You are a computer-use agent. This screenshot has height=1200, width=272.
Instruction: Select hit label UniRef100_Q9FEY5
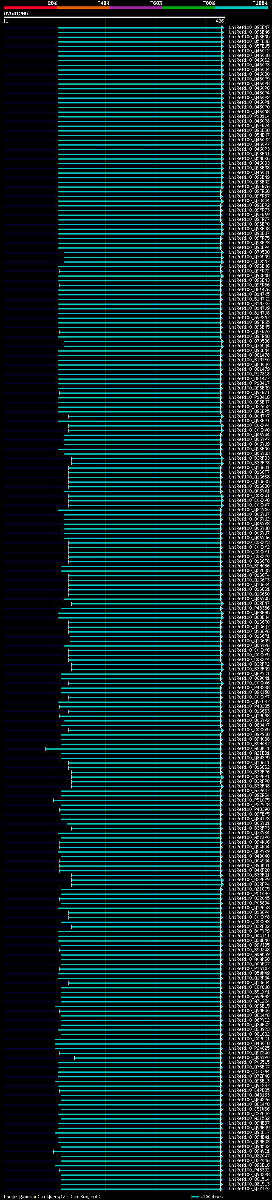point(249,814)
